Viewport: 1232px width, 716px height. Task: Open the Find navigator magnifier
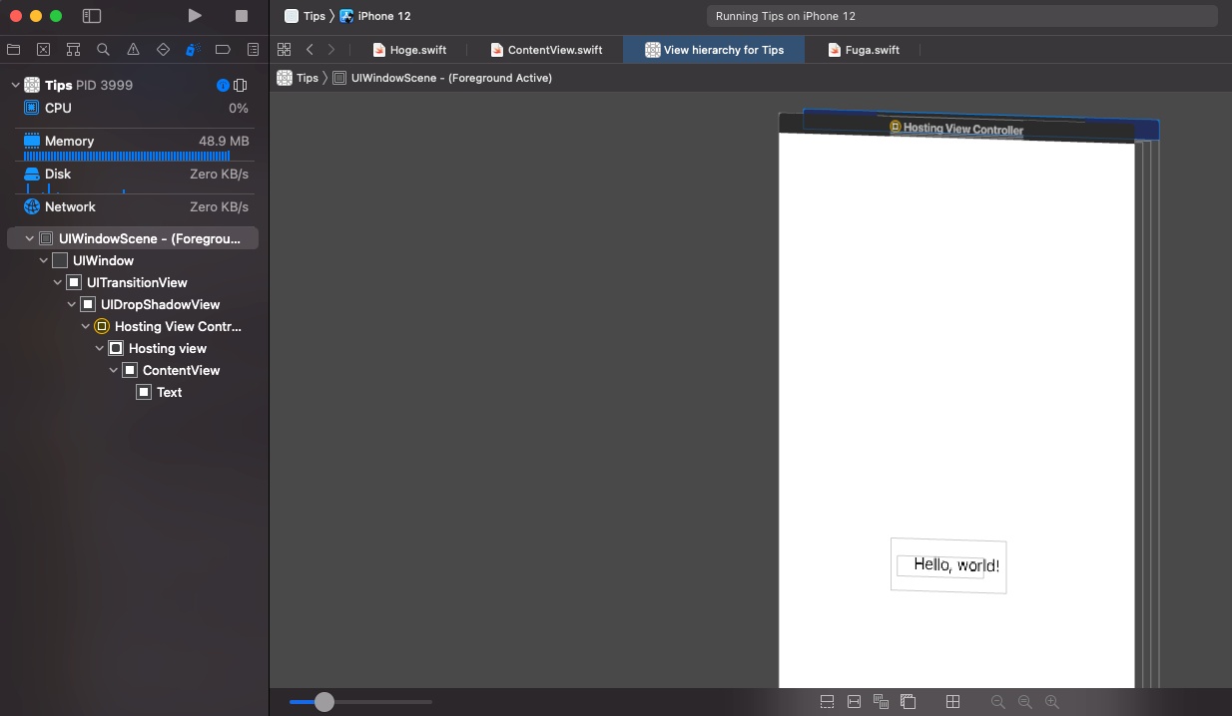[x=104, y=49]
